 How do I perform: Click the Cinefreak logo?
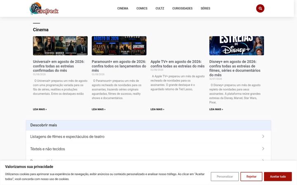[x=44, y=9]
